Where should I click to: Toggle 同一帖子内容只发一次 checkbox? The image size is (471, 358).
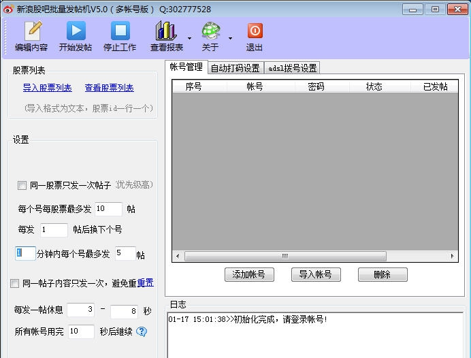click(14, 284)
